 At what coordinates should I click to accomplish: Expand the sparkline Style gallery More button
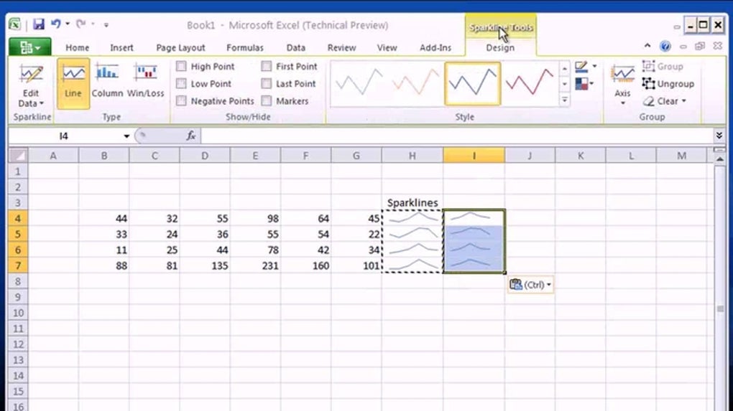[x=565, y=100]
